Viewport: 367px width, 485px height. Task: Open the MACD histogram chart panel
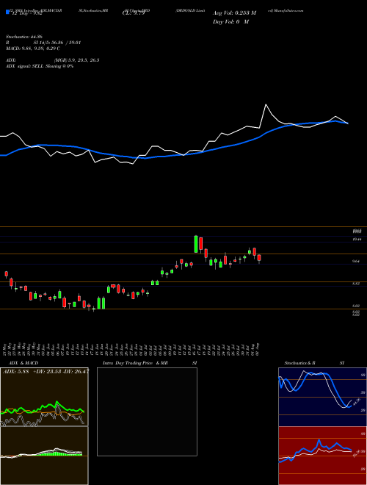tap(44, 456)
